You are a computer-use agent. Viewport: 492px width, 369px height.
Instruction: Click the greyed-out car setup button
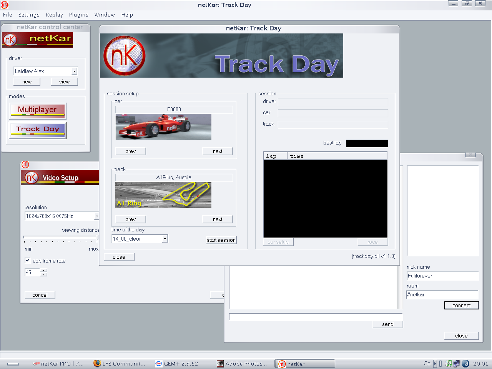278,242
